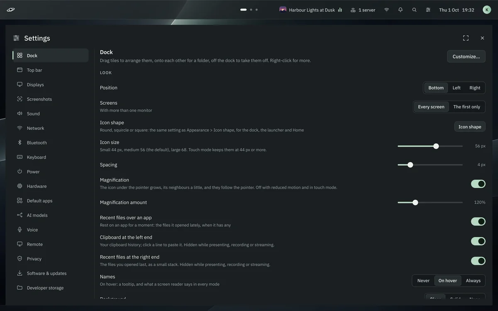Go to the Privacy settings page
Screen dimensions: 498x311
click(51, 259)
